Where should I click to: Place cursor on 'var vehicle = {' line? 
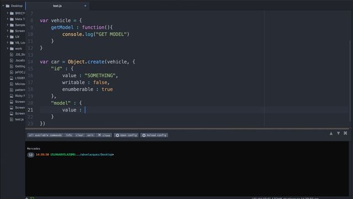click(x=61, y=20)
